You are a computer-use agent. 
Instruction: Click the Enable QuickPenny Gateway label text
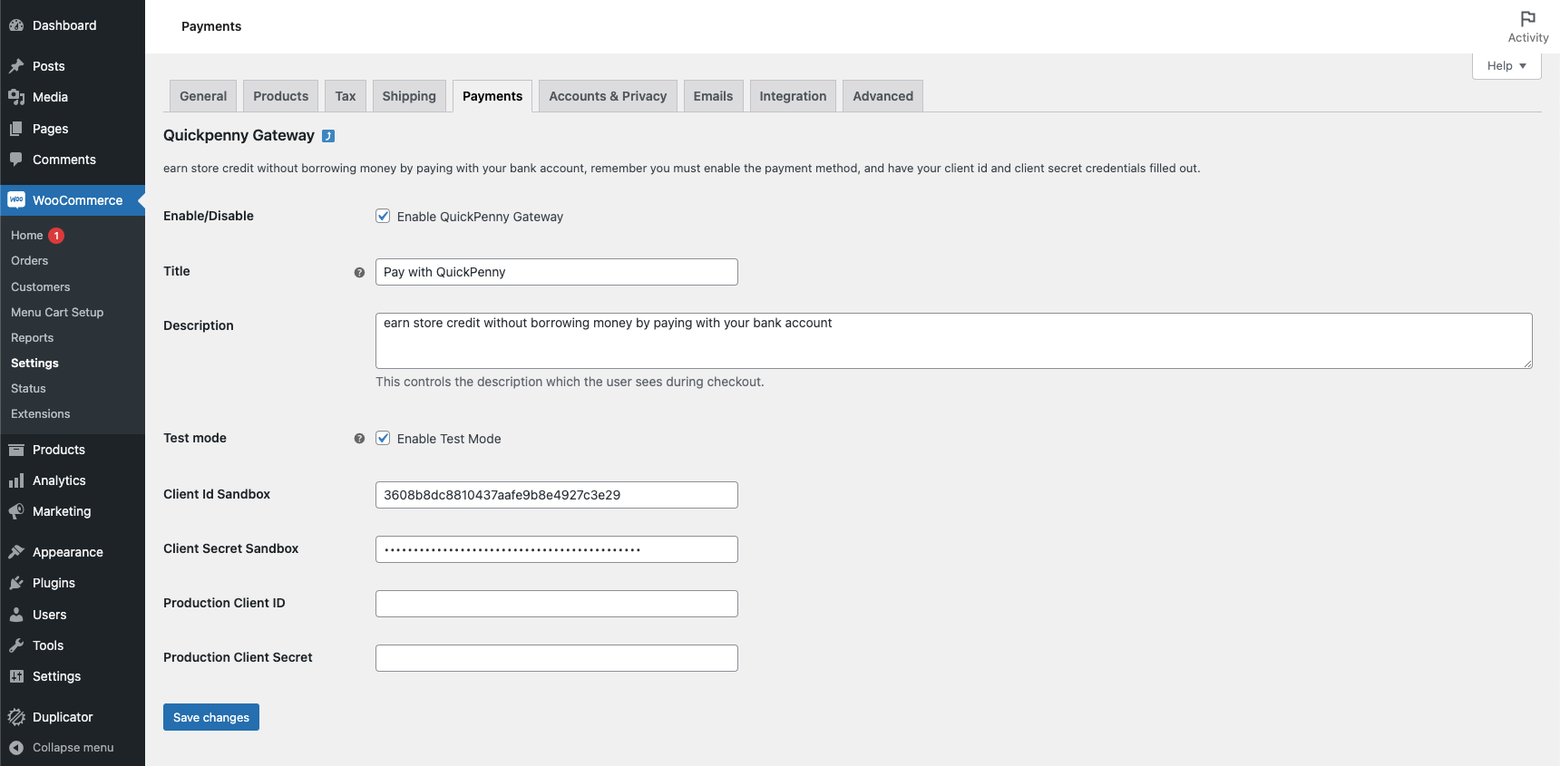pos(480,217)
